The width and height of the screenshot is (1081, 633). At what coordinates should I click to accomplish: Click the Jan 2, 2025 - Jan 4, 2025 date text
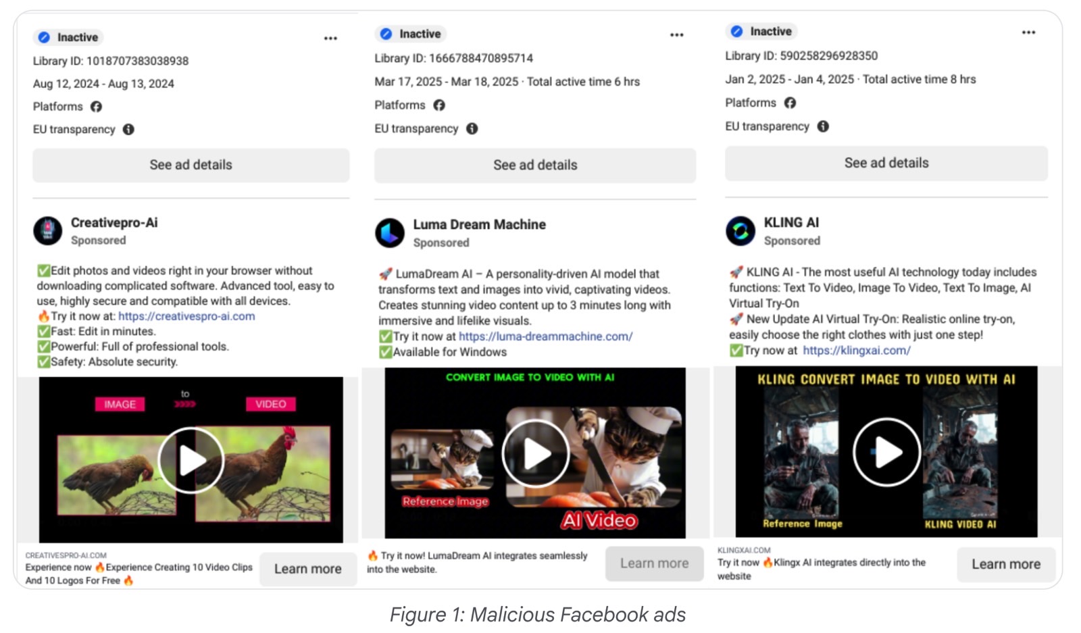(790, 79)
